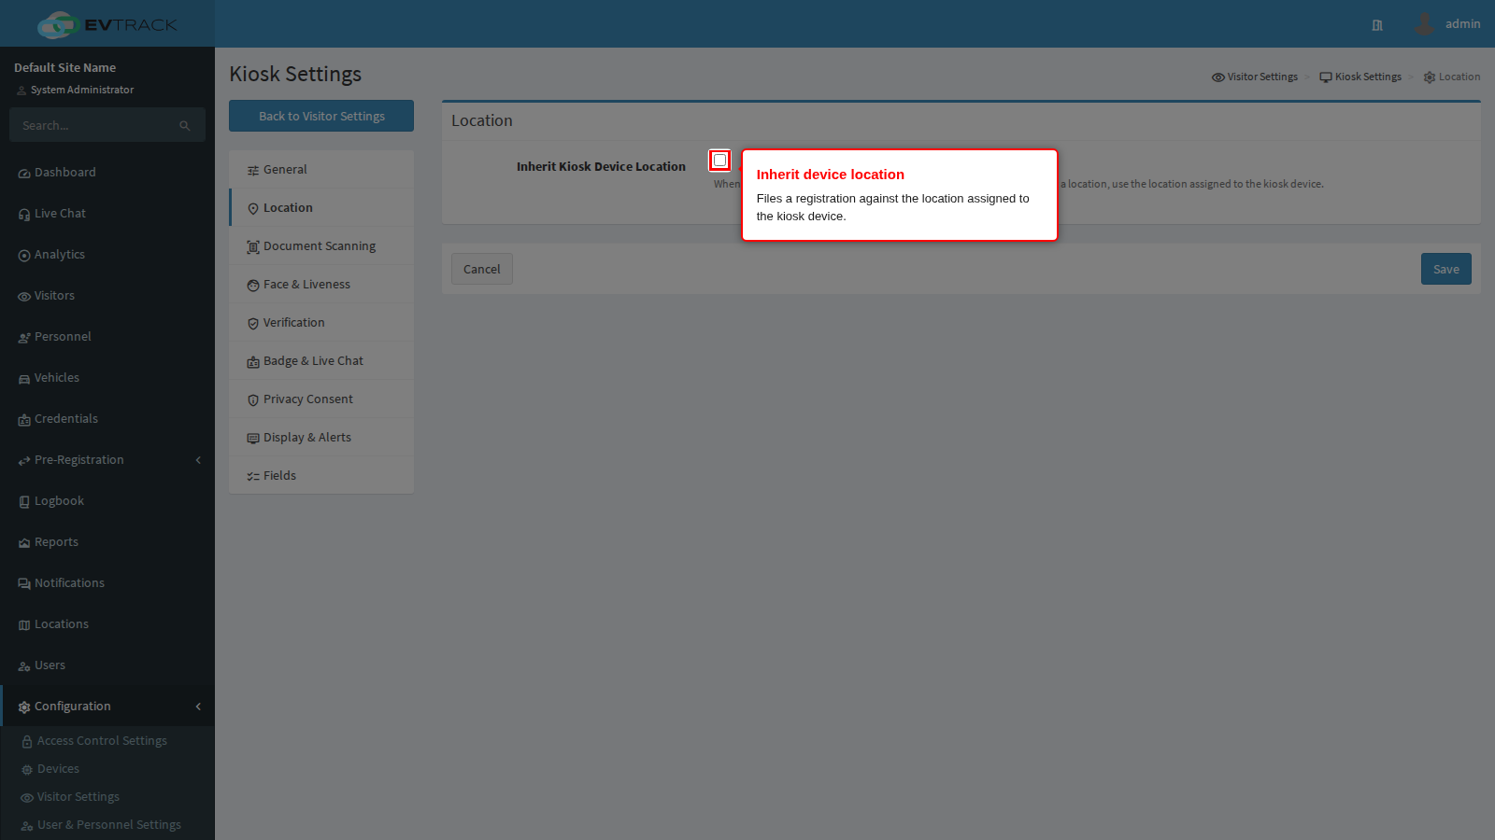1495x840 pixels.
Task: Open the Fields tab
Action: coord(321,476)
